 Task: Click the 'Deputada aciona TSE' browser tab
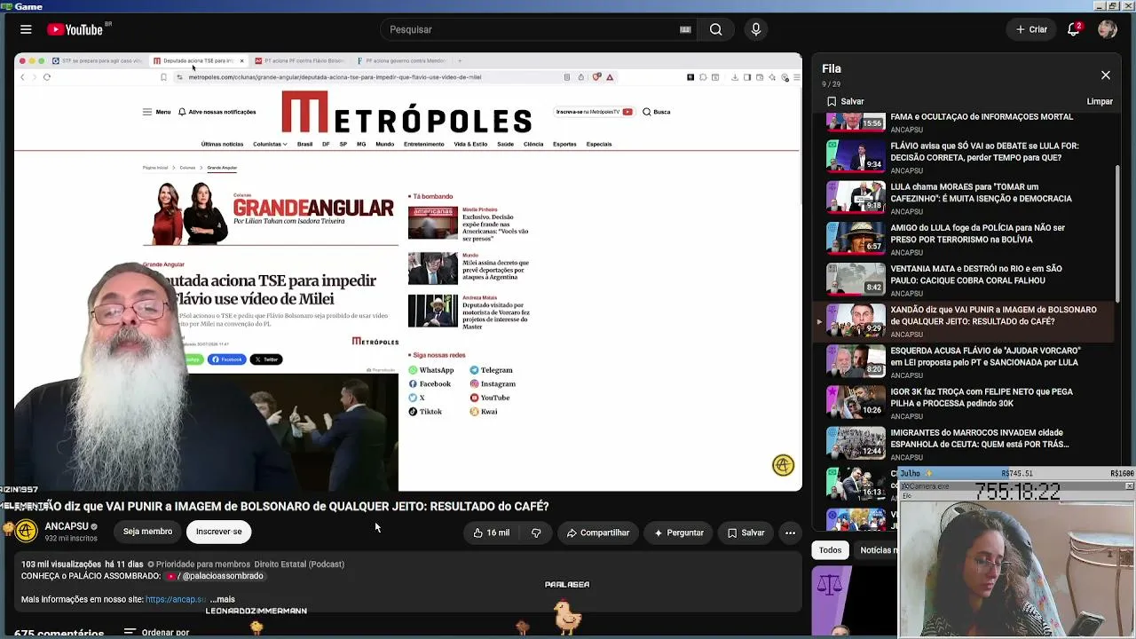coord(199,61)
